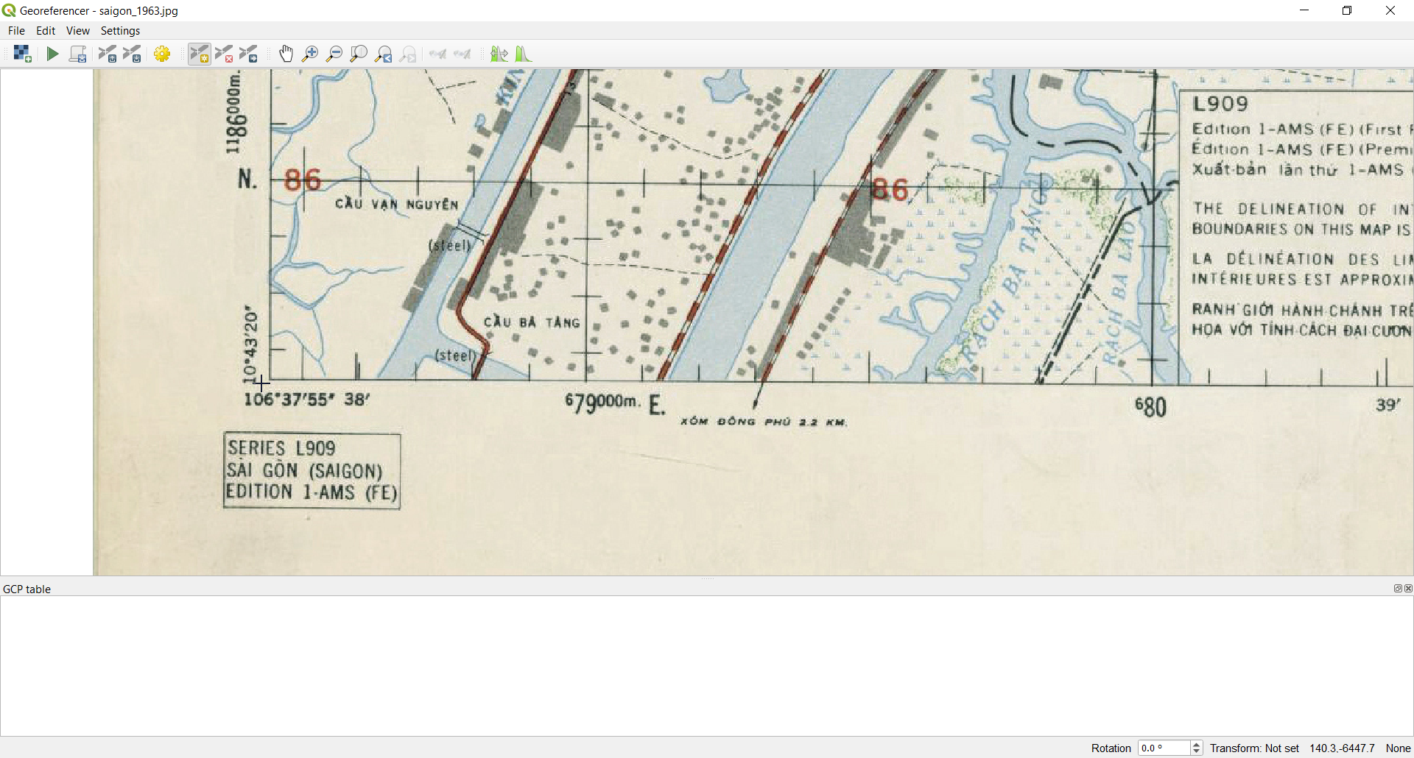
Task: Open Transformation Settings via the gear icon
Action: click(163, 54)
